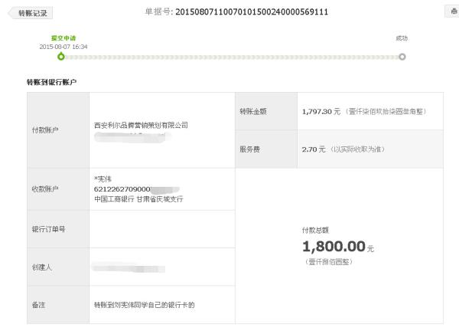Click the 付款账户 row label
This screenshot has width=459, height=331.
pyautogui.click(x=45, y=130)
